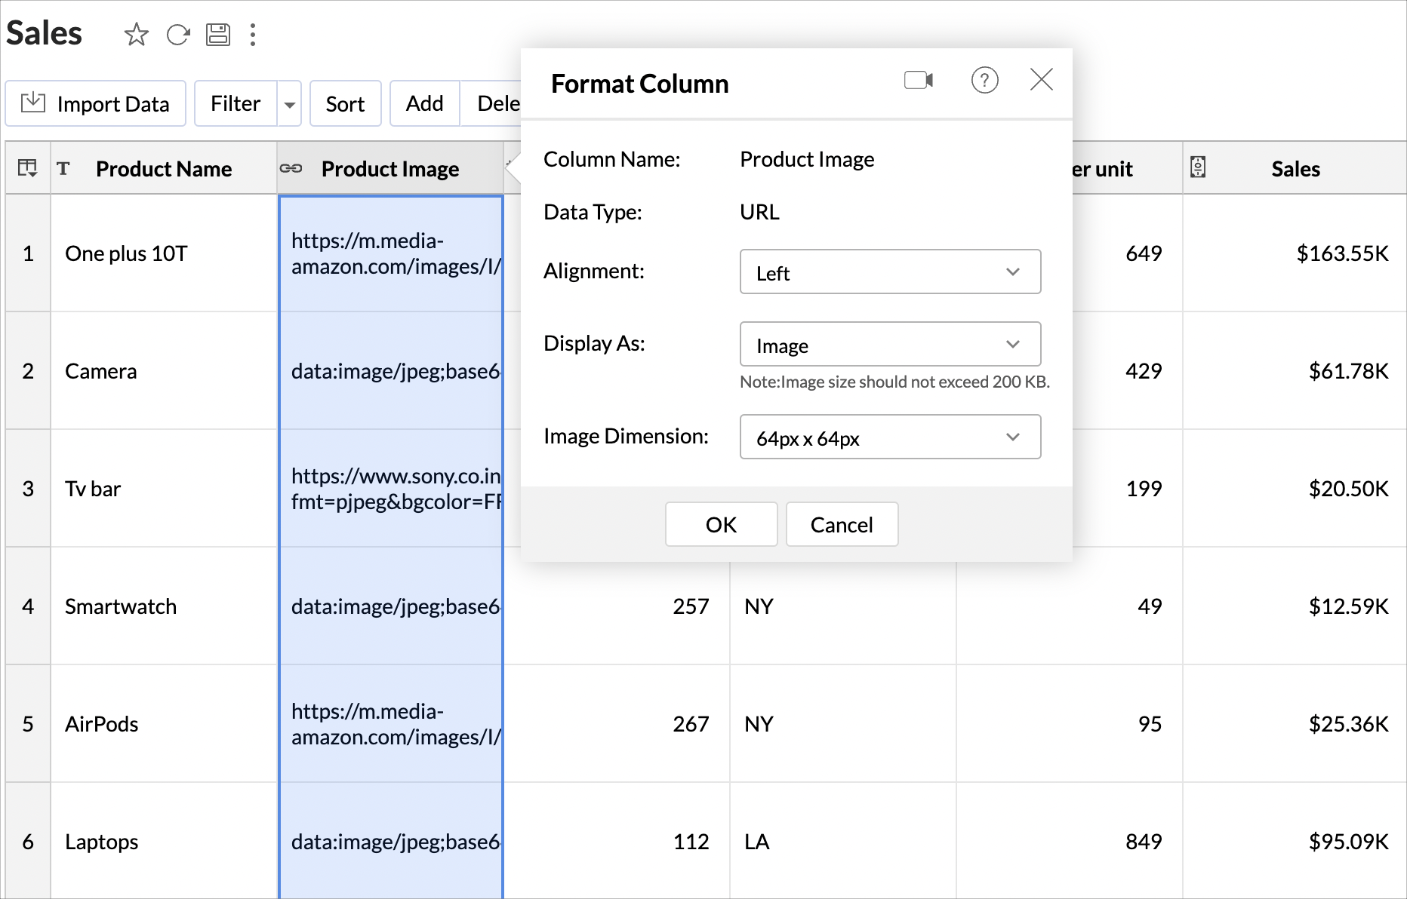The image size is (1407, 899).
Task: Select the Product Name column header
Action: pyautogui.click(x=164, y=168)
